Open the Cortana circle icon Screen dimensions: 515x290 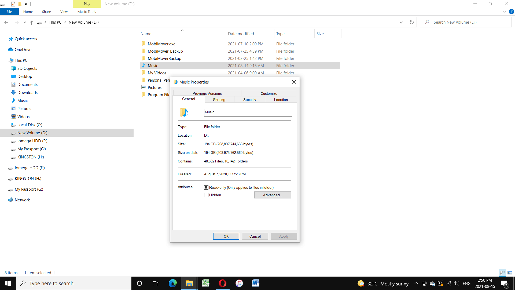point(139,283)
